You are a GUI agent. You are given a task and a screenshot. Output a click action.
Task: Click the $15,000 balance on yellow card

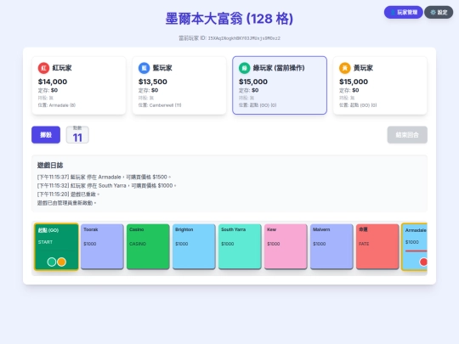tap(354, 82)
